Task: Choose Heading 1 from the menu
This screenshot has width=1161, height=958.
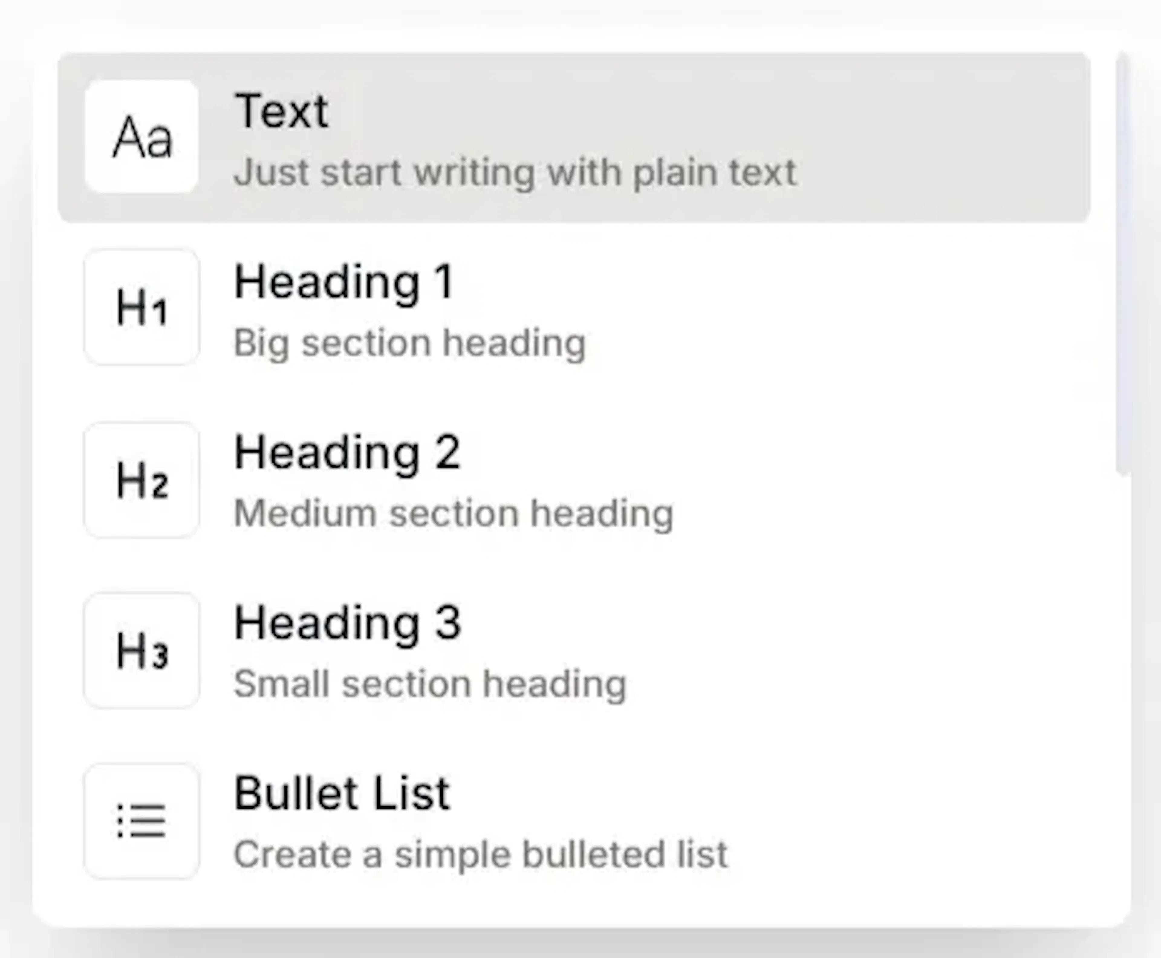Action: click(343, 282)
